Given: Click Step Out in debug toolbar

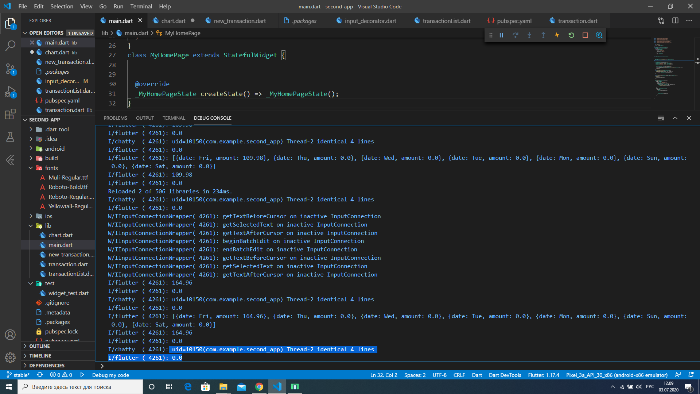Looking at the screenshot, I should coord(543,35).
